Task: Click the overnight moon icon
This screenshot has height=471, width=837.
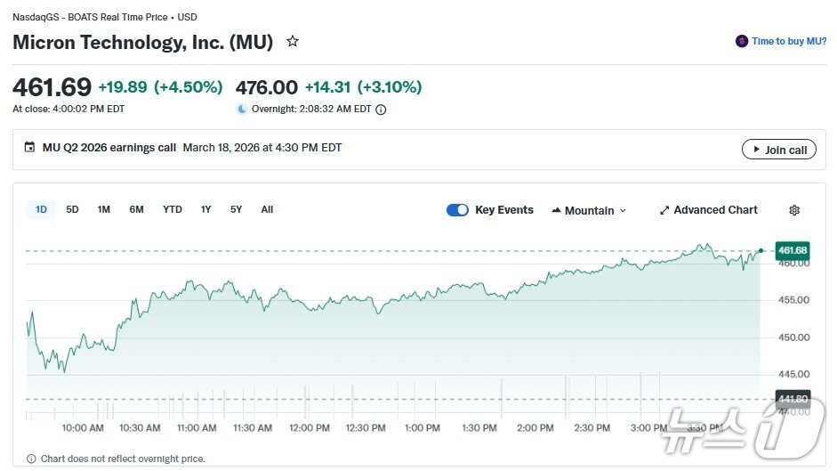Action: click(x=242, y=110)
